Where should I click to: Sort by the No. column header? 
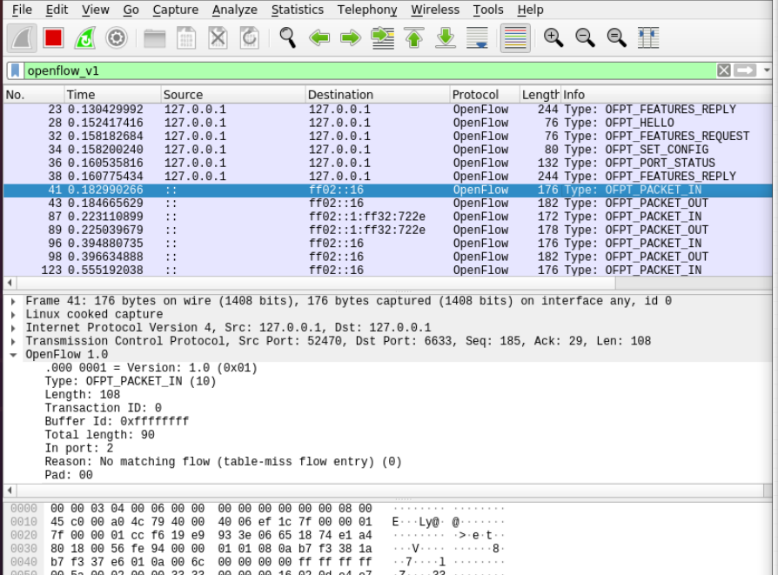click(x=34, y=94)
